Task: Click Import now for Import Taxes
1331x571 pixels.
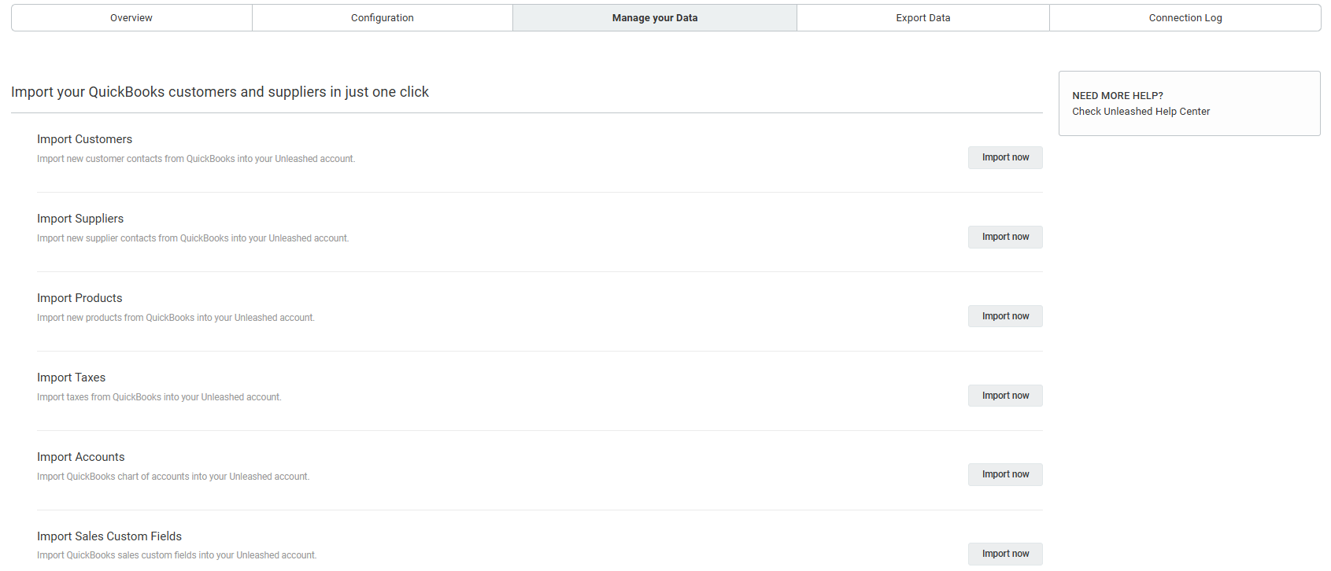Action: (1005, 396)
